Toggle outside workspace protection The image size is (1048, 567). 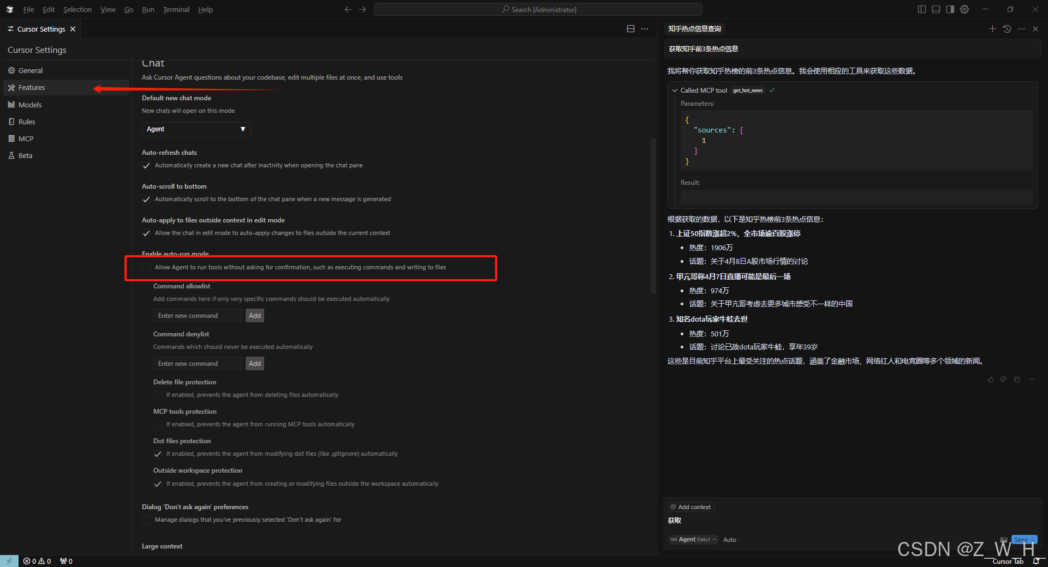158,484
